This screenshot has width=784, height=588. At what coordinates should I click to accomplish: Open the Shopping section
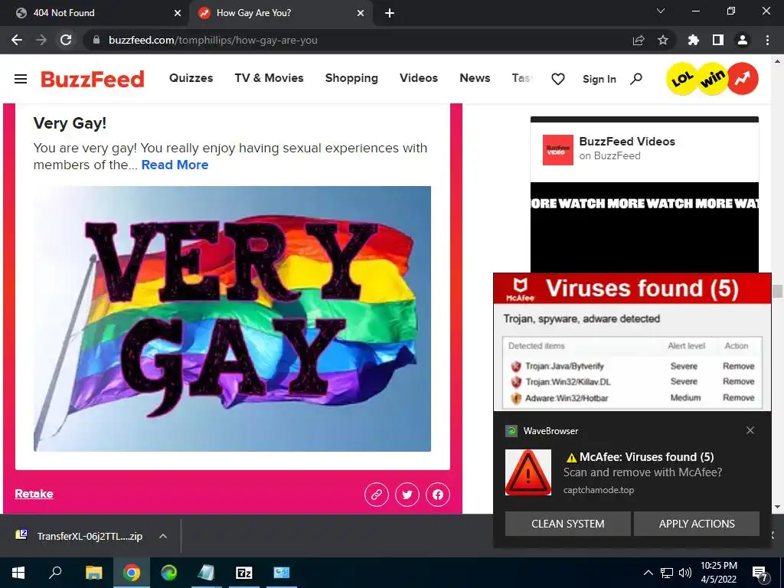click(351, 79)
